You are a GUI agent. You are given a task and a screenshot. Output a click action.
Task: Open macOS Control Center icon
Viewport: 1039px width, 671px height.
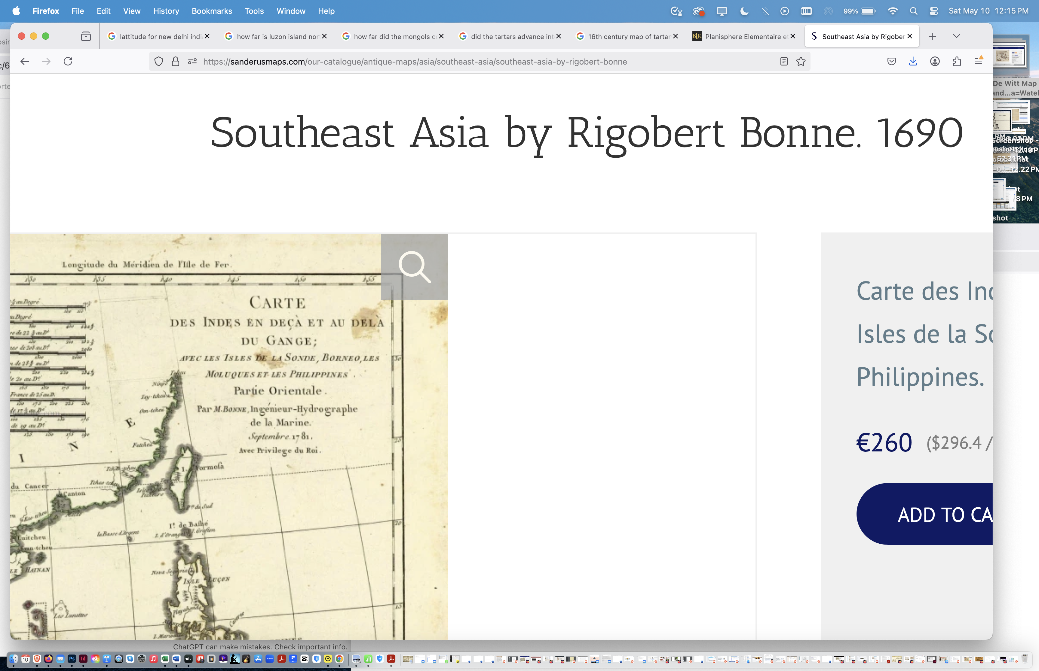tap(933, 11)
